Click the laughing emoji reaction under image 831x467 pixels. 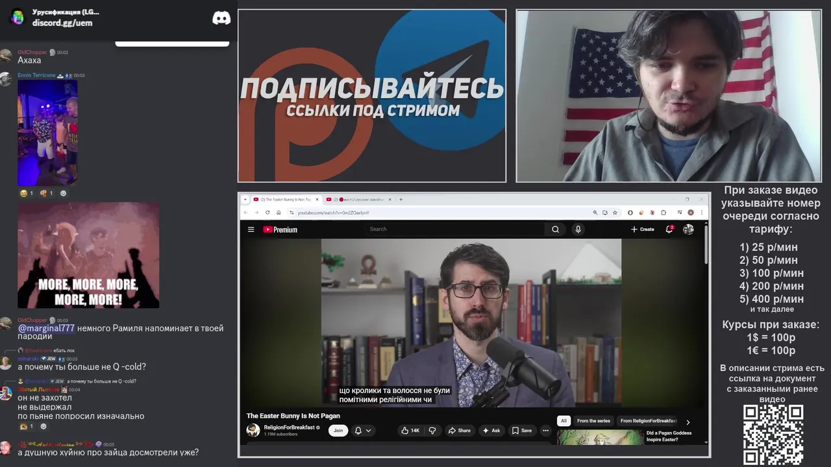(27, 193)
